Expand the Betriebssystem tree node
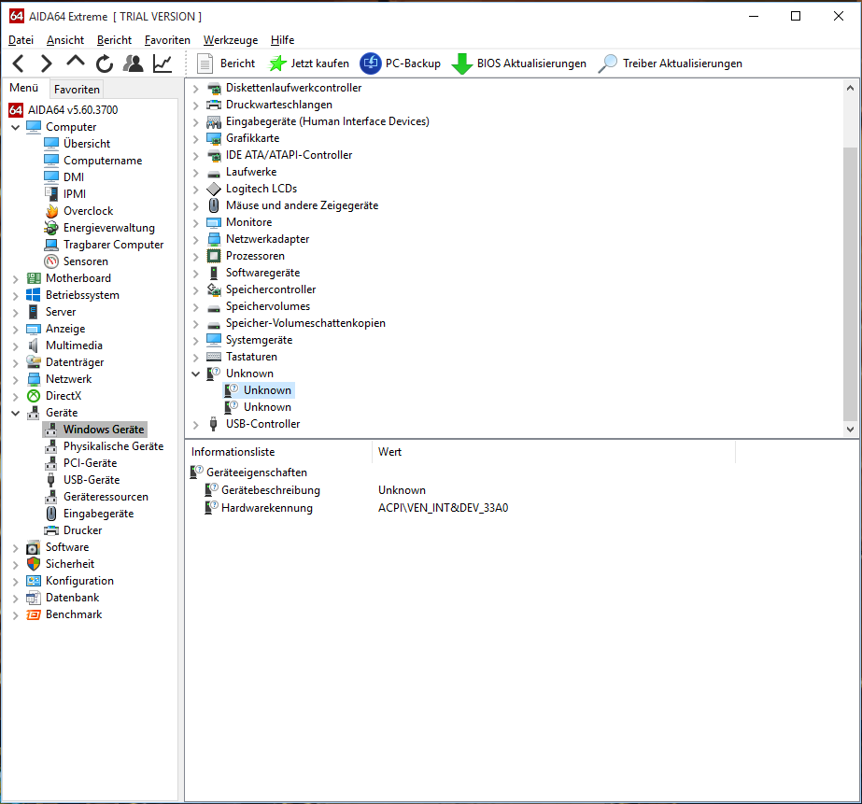This screenshot has width=862, height=804. 15,296
